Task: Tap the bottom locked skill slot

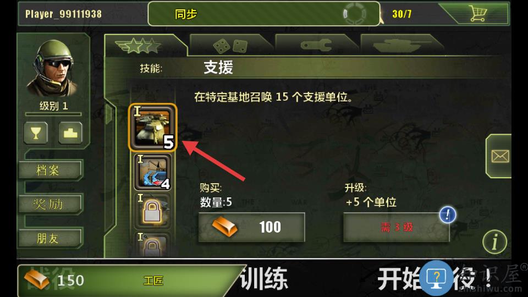Action: [x=152, y=244]
